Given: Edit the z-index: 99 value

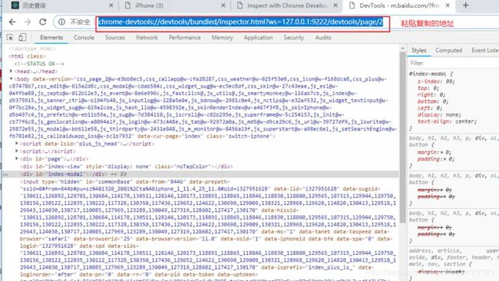Looking at the screenshot, I should (x=451, y=81).
